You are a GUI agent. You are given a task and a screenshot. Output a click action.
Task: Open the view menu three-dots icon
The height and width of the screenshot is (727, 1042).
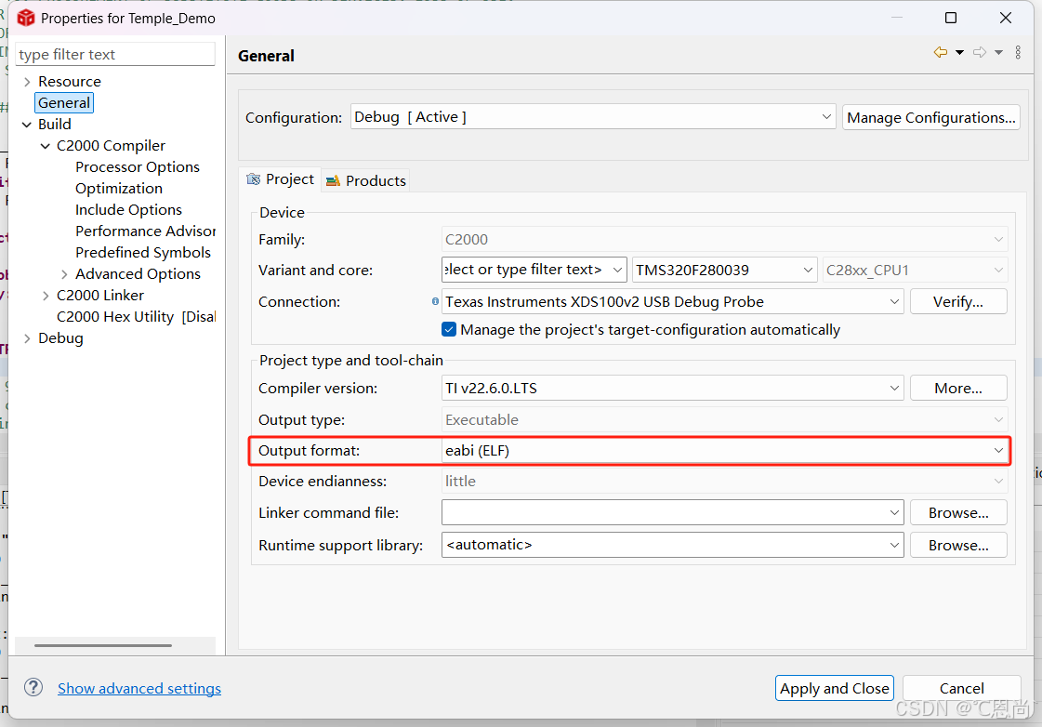pyautogui.click(x=1018, y=52)
